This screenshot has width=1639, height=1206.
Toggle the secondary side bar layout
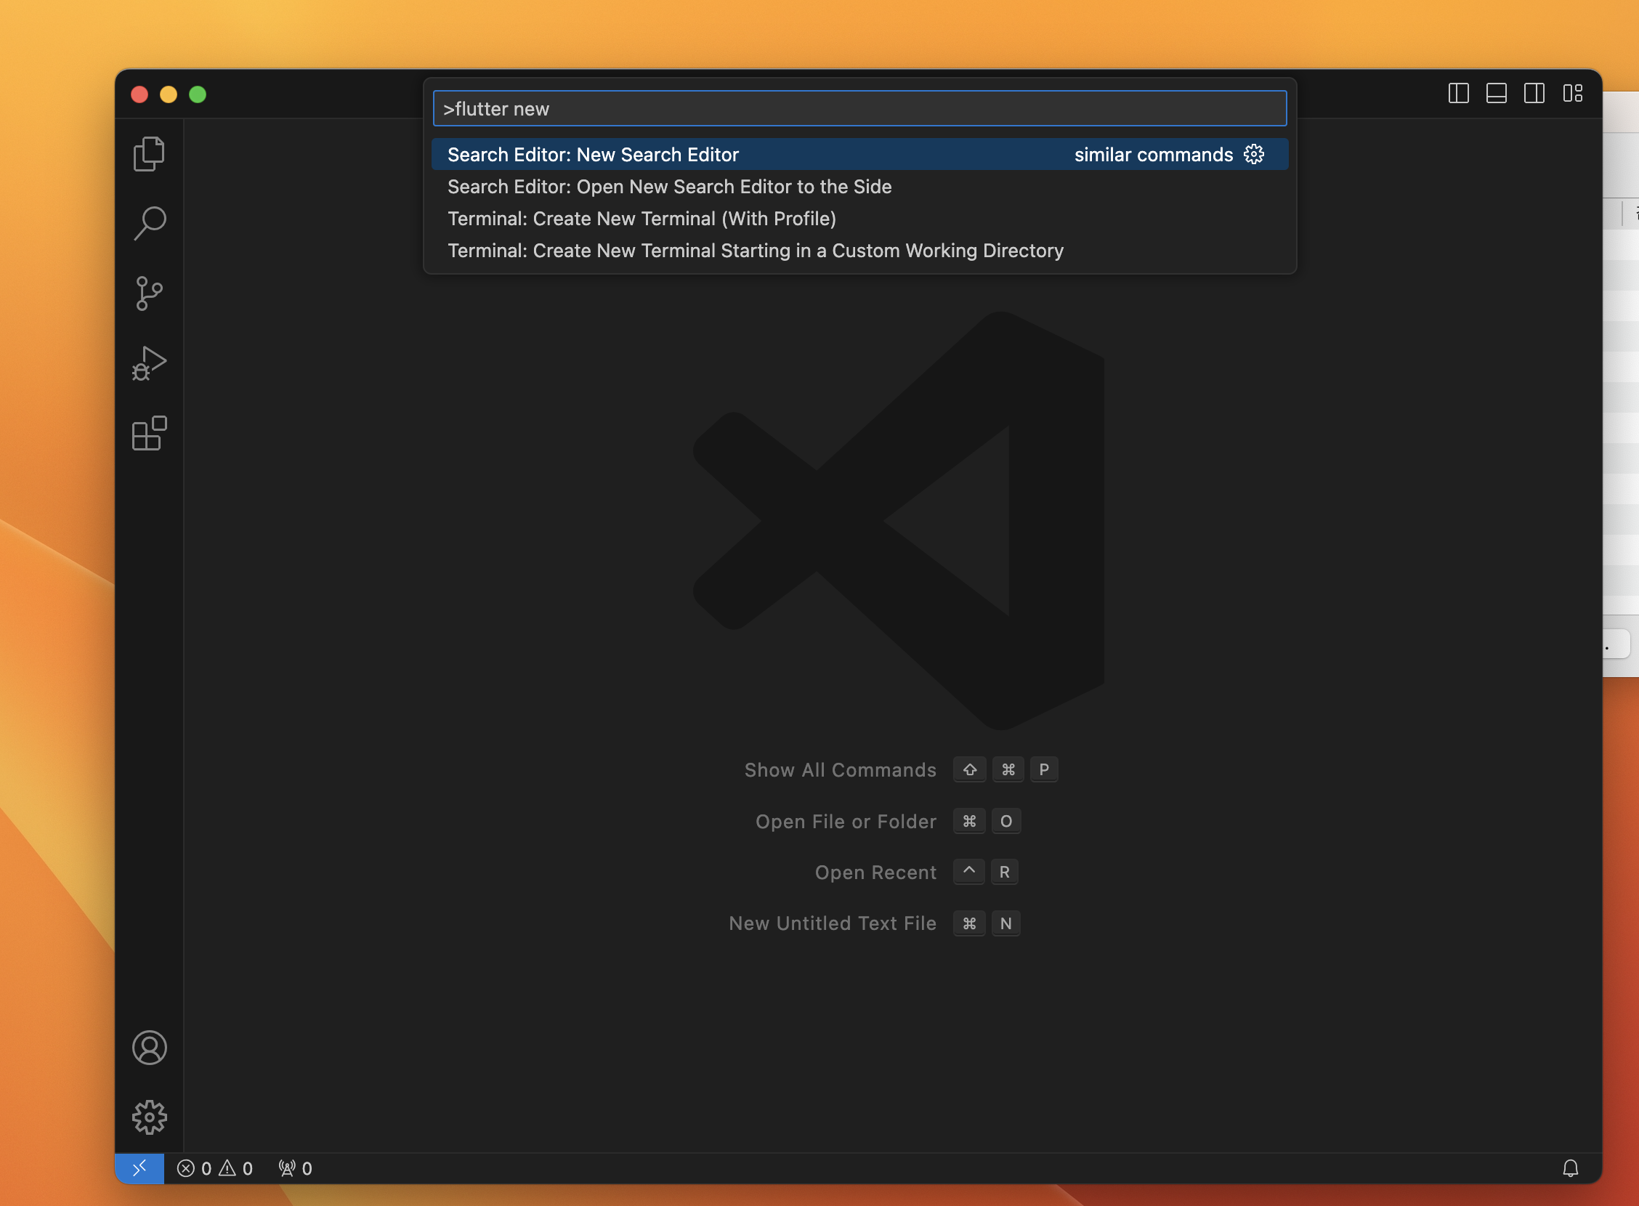pyautogui.click(x=1534, y=94)
